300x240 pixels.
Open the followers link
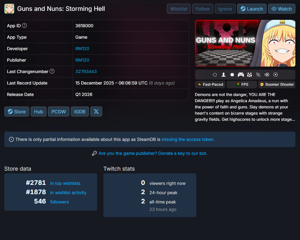[x=59, y=202]
